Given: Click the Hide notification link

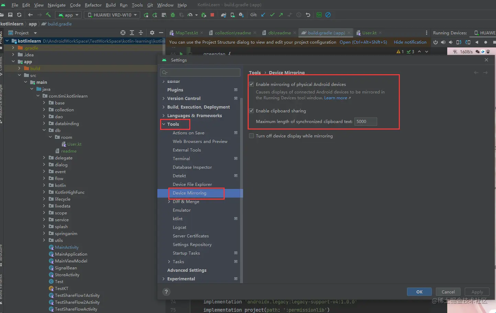Looking at the screenshot, I should [410, 42].
